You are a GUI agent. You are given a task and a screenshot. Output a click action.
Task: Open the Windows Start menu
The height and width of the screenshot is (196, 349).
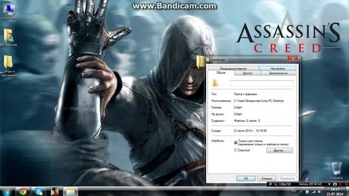coord(7,192)
